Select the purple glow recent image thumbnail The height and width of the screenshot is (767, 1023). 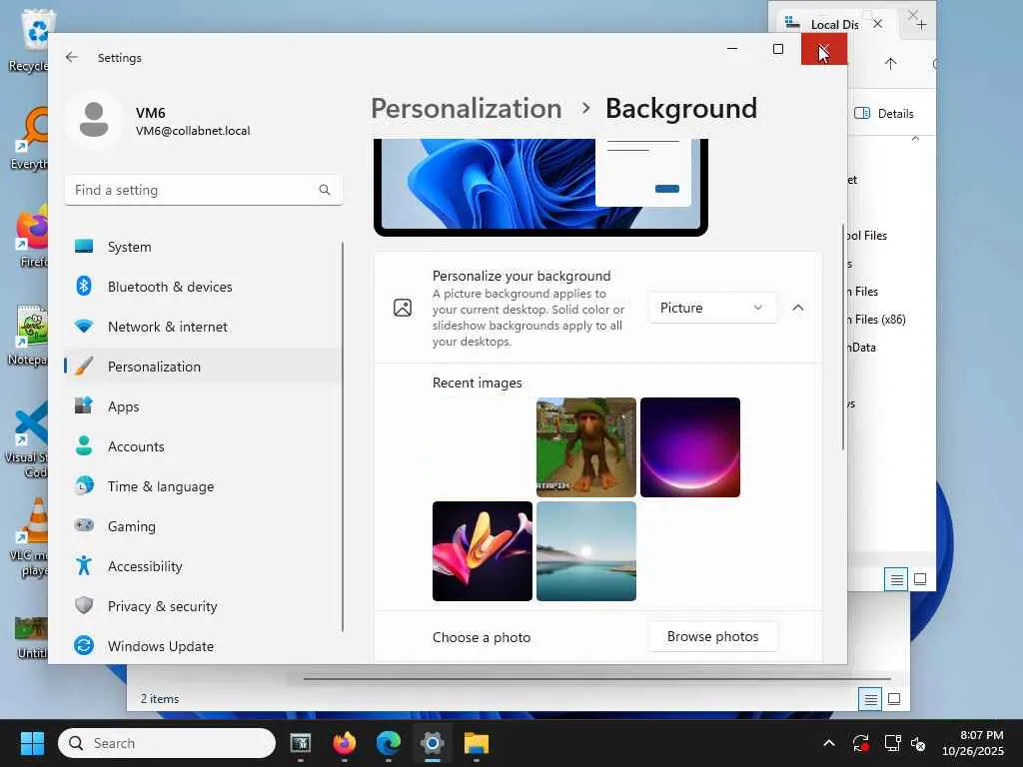pyautogui.click(x=690, y=447)
